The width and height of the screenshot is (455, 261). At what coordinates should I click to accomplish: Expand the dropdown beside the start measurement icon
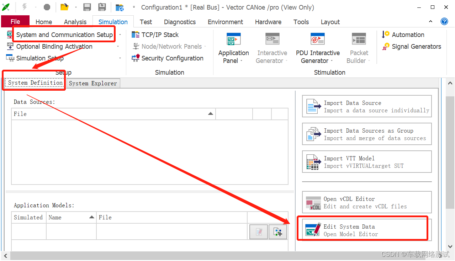coord(36,7)
